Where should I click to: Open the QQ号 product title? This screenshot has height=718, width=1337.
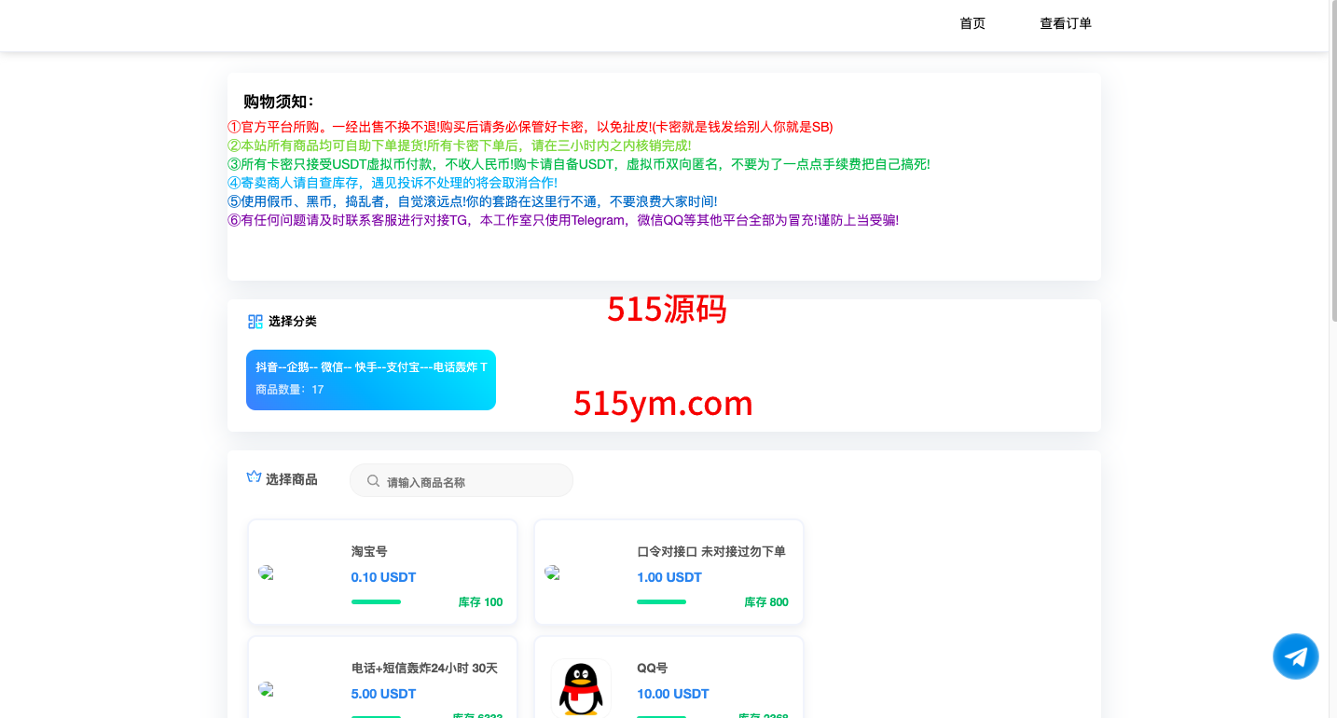(653, 669)
